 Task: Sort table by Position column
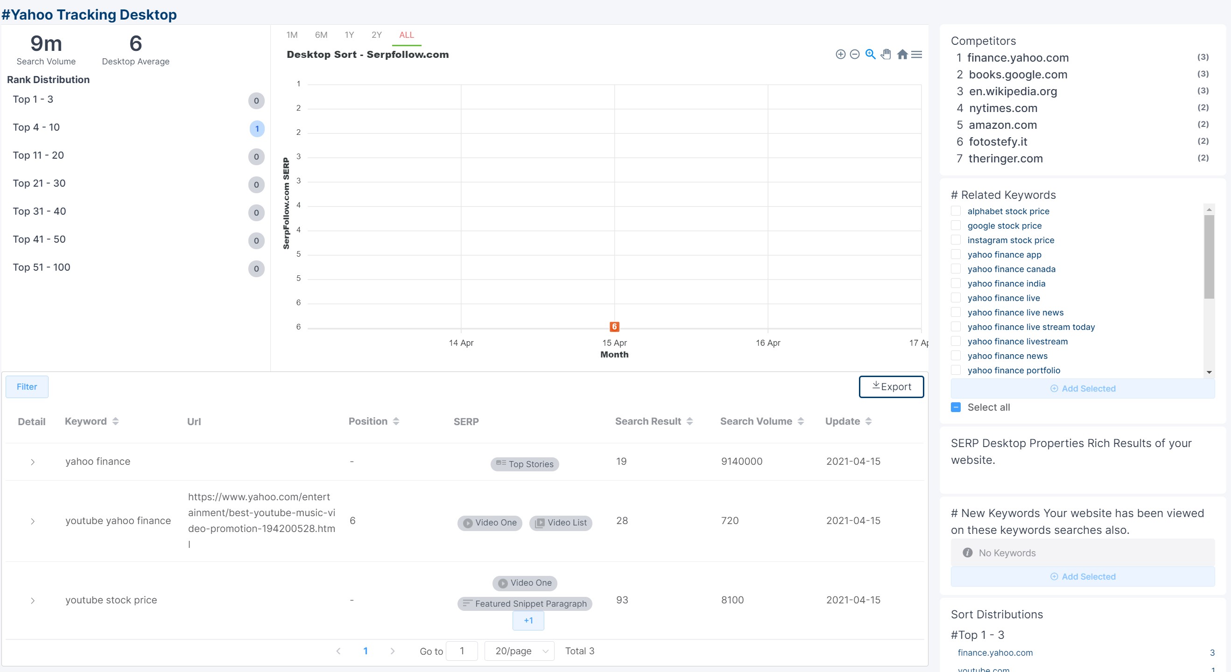click(396, 421)
